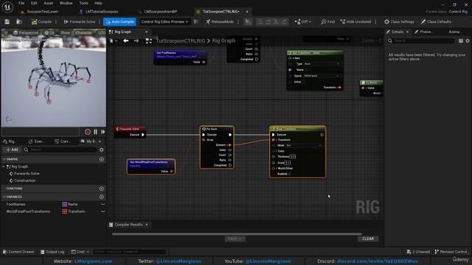Add a new graph with plus icon
472x265 pixels.
pyautogui.click(x=102, y=159)
